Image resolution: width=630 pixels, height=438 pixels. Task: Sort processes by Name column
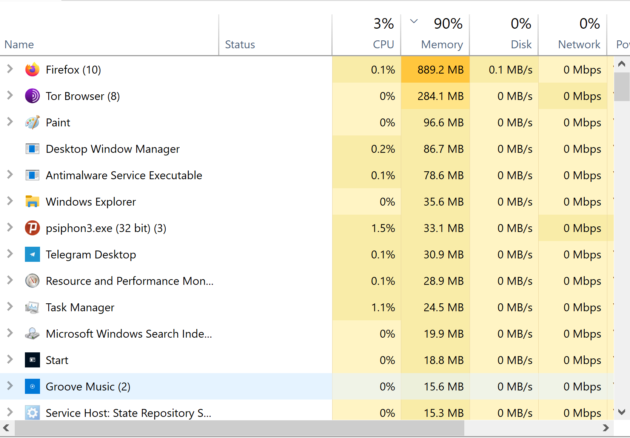tap(109, 35)
